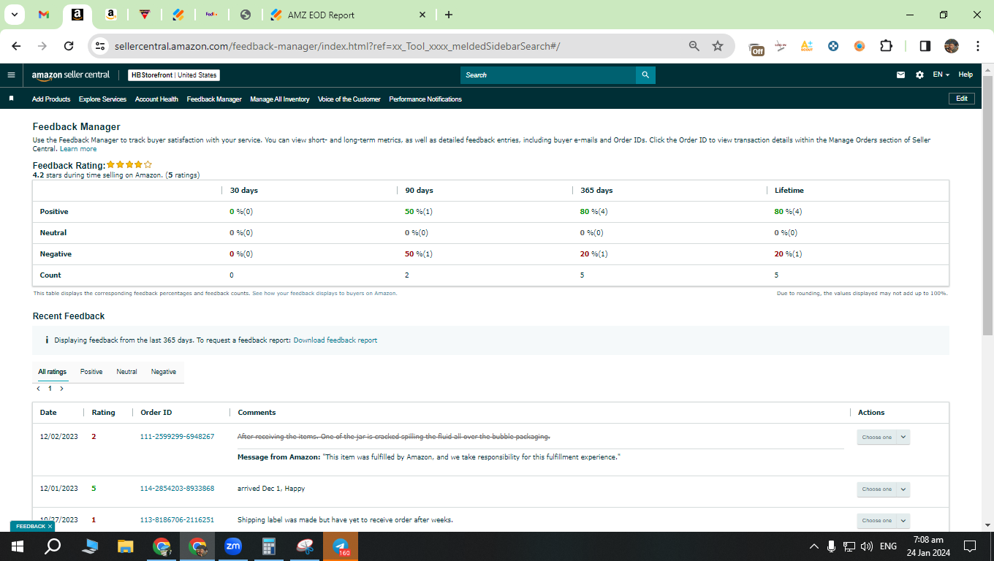Open the Seller Central settings gear
994x561 pixels.
[919, 75]
